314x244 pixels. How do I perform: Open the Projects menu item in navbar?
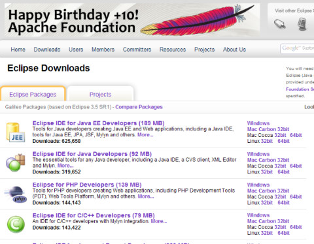[x=205, y=50]
